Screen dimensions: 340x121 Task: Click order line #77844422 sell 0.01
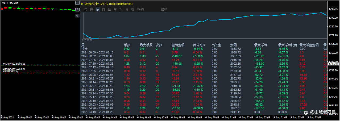coord(14,64)
